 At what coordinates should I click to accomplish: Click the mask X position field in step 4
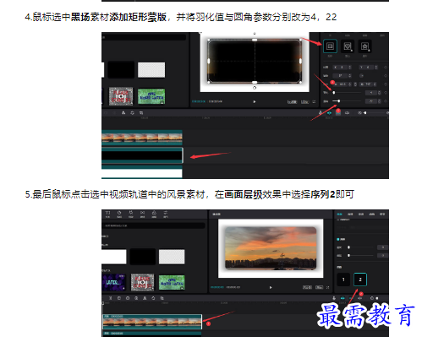[340, 68]
